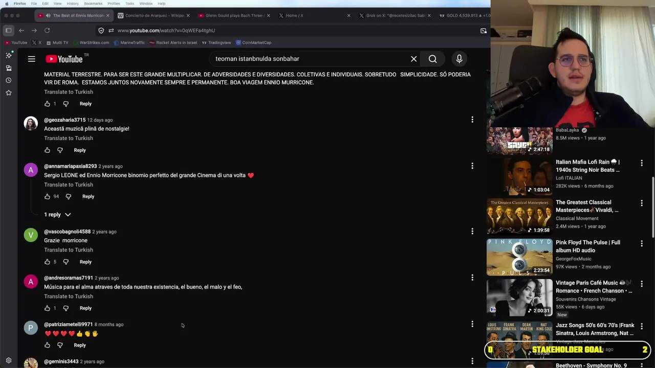Image resolution: width=655 pixels, height=368 pixels.
Task: Reply to @geozaharia3715's comment
Action: 80,150
